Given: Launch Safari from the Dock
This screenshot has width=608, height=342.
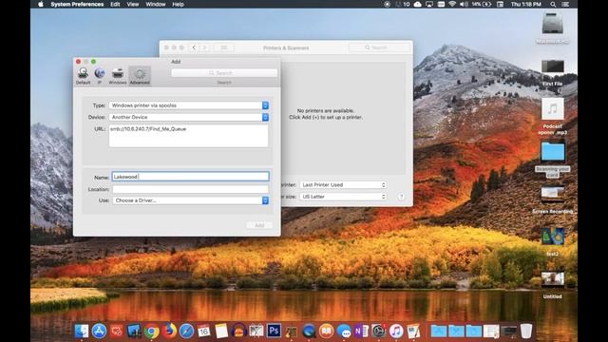Looking at the screenshot, I should 186,331.
